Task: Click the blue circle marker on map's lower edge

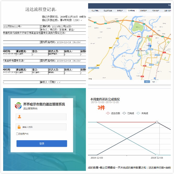Action: 154,78
